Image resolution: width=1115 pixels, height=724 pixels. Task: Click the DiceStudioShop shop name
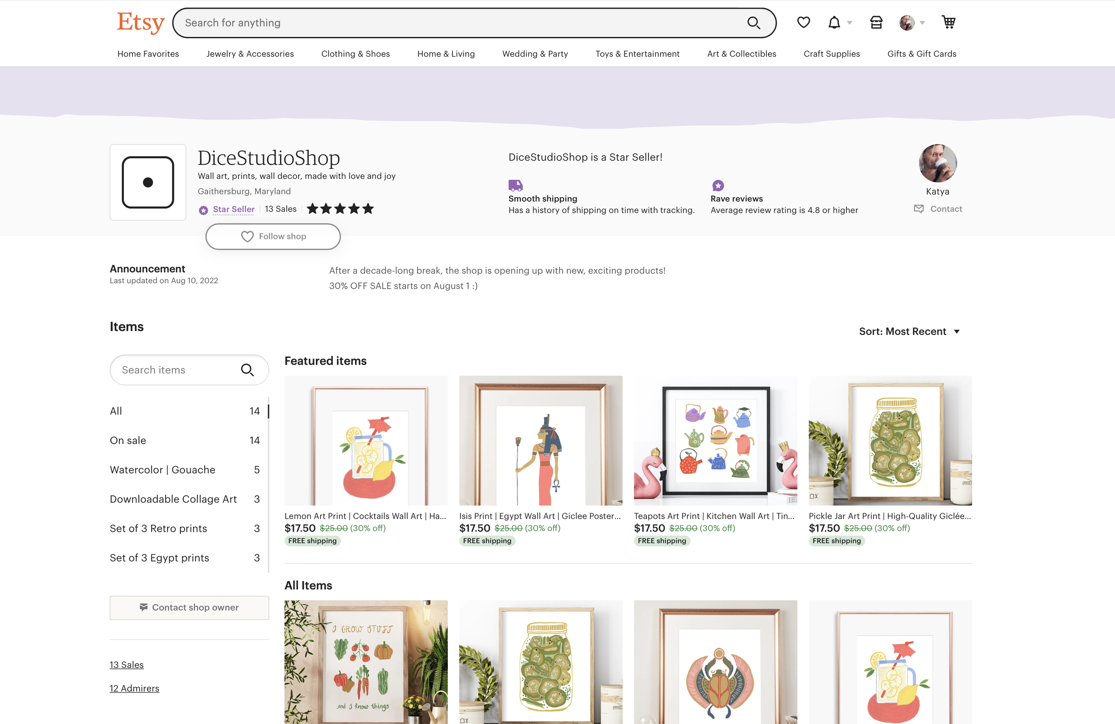[x=268, y=158]
